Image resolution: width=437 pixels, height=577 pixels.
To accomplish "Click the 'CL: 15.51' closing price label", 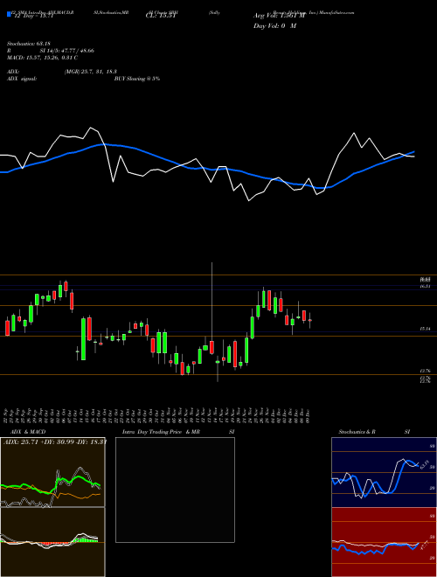I will [x=162, y=16].
